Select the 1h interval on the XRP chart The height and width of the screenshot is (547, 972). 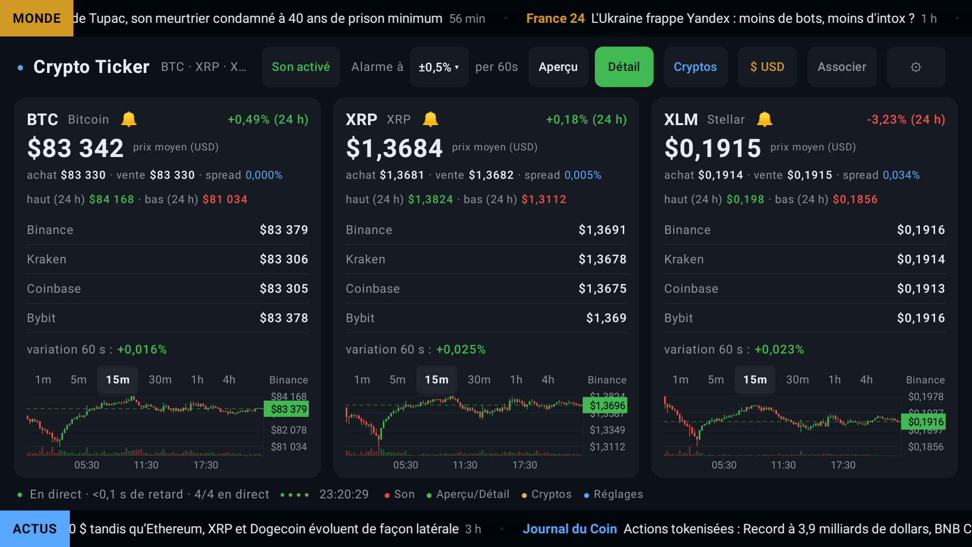point(516,380)
